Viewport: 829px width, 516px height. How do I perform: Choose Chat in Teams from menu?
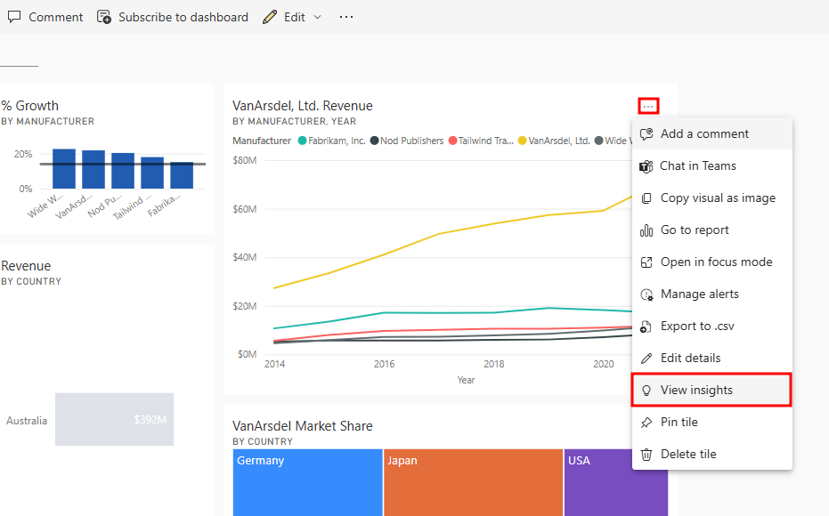pos(712,165)
